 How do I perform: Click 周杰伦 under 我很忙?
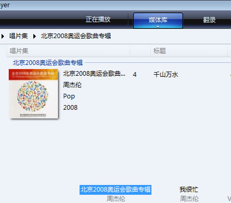[x=189, y=199]
